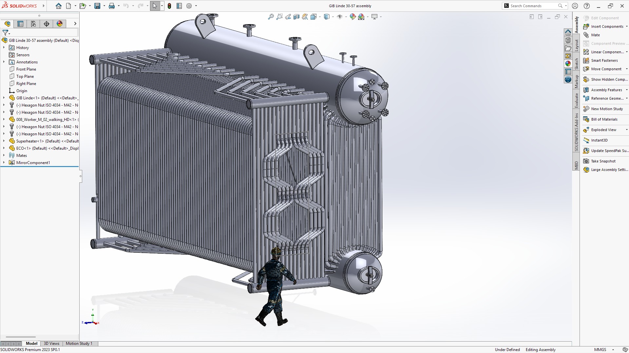Image resolution: width=629 pixels, height=353 pixels.
Task: Click the Mate paperclip icon
Action: point(586,35)
